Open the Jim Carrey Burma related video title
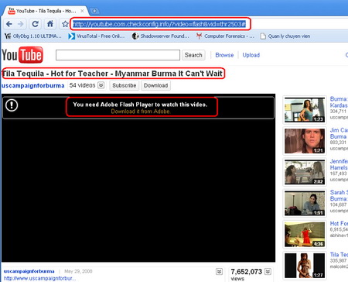 tap(339, 133)
